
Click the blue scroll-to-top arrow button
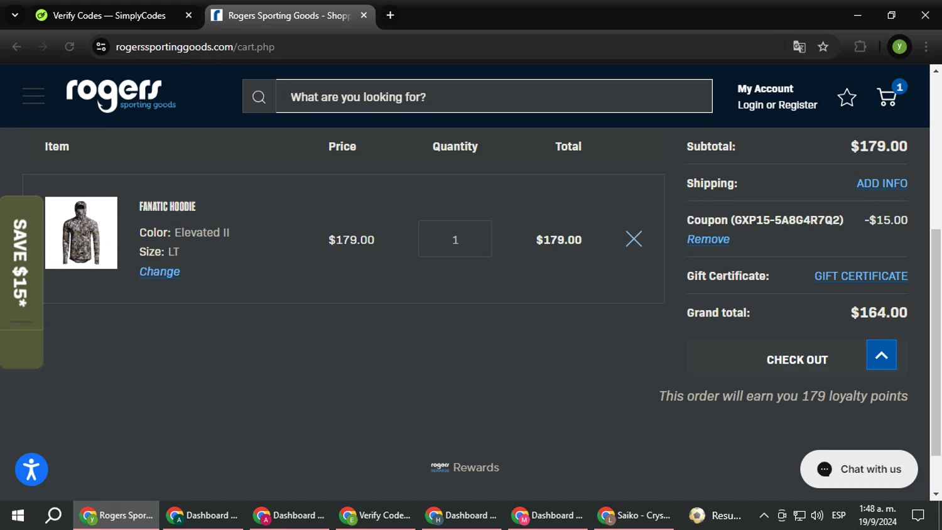881,355
